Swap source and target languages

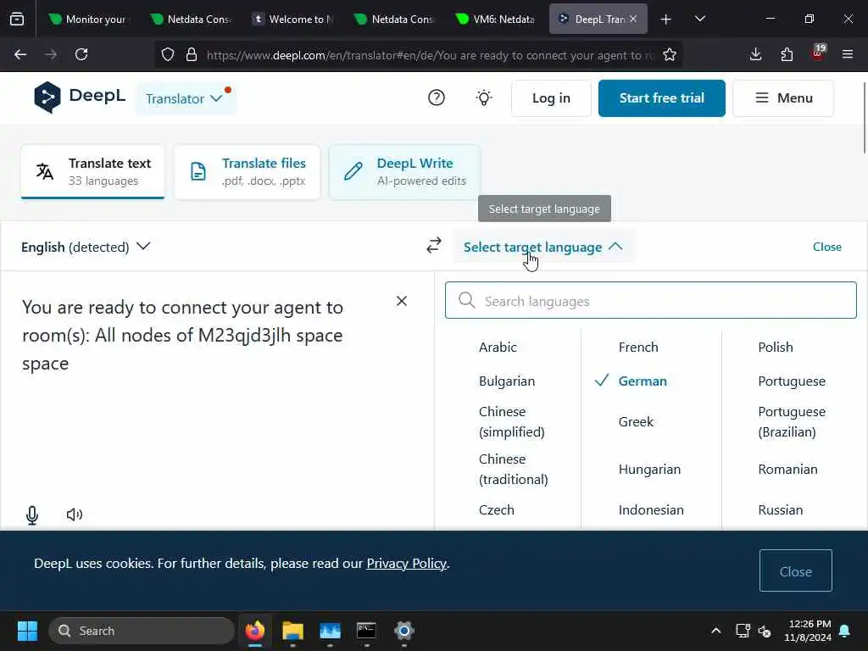(434, 245)
